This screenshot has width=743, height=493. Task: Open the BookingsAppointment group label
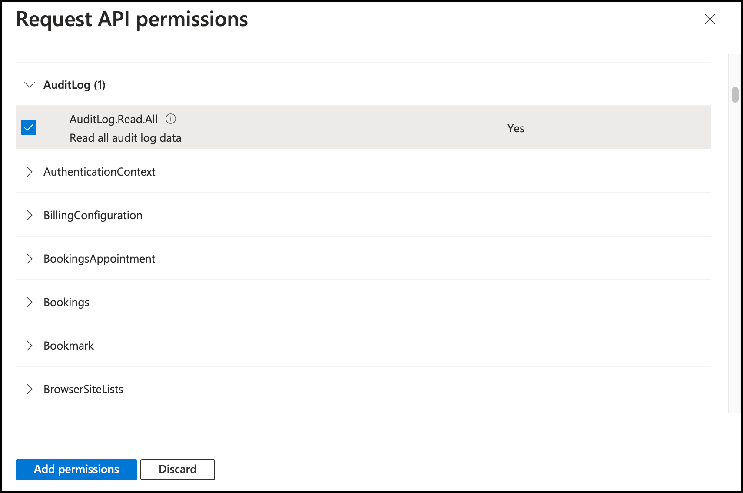[100, 259]
